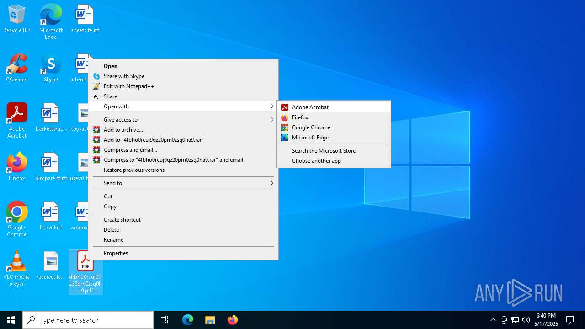Viewport: 585px width, 329px height.
Task: Expand the Open with submenu arrow
Action: tap(271, 106)
